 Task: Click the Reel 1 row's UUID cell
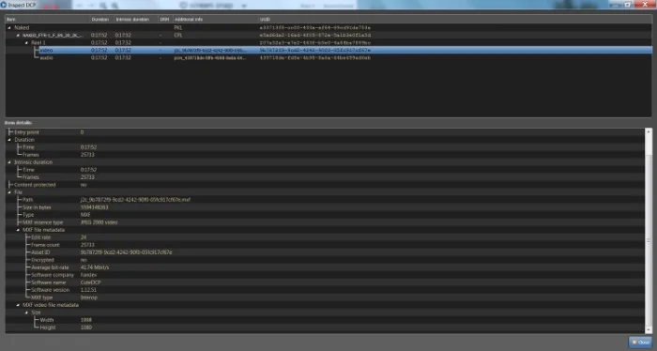[x=315, y=43]
